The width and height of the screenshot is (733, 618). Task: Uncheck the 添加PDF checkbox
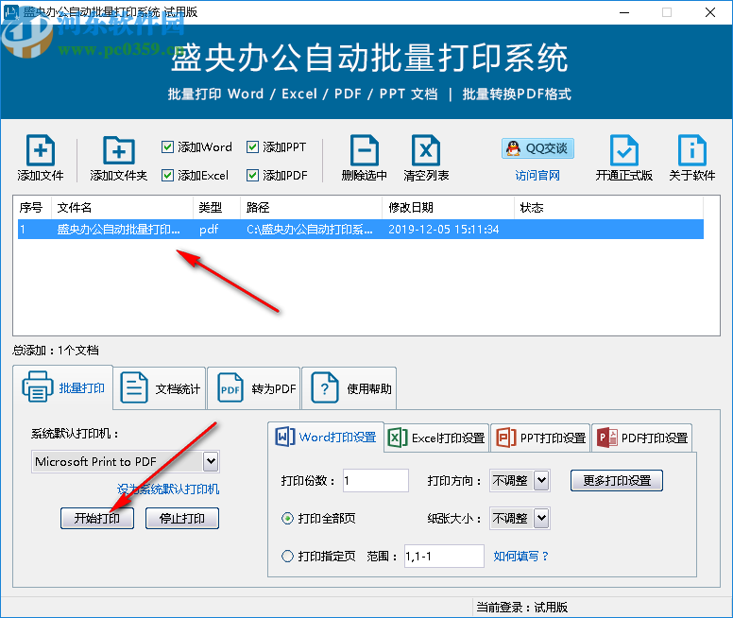pos(252,175)
